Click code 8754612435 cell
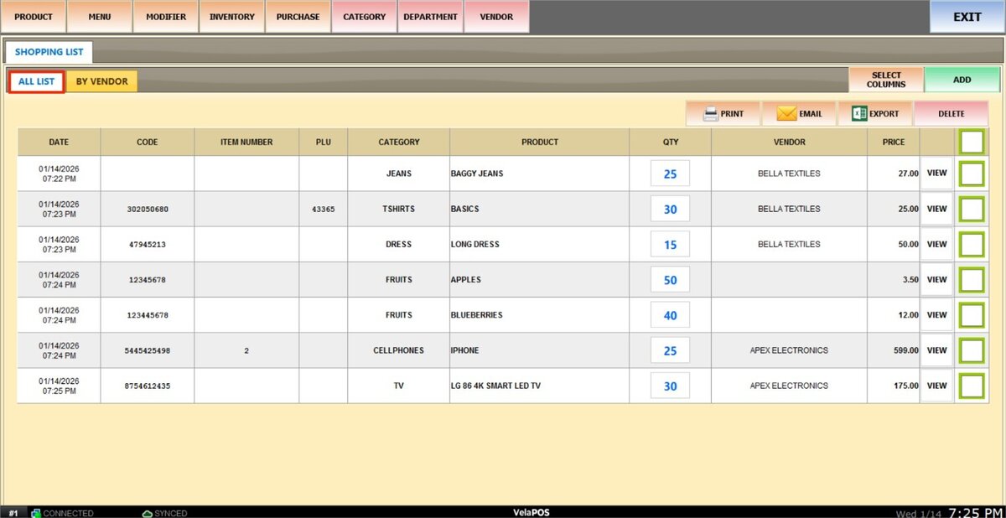This screenshot has height=518, width=1006. point(148,386)
